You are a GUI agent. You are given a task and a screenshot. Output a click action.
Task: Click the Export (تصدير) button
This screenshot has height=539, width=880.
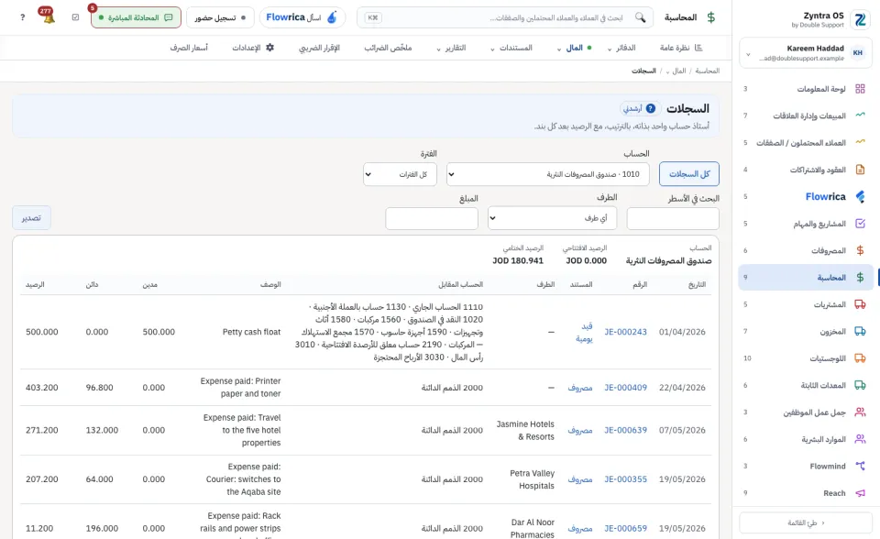(31, 218)
